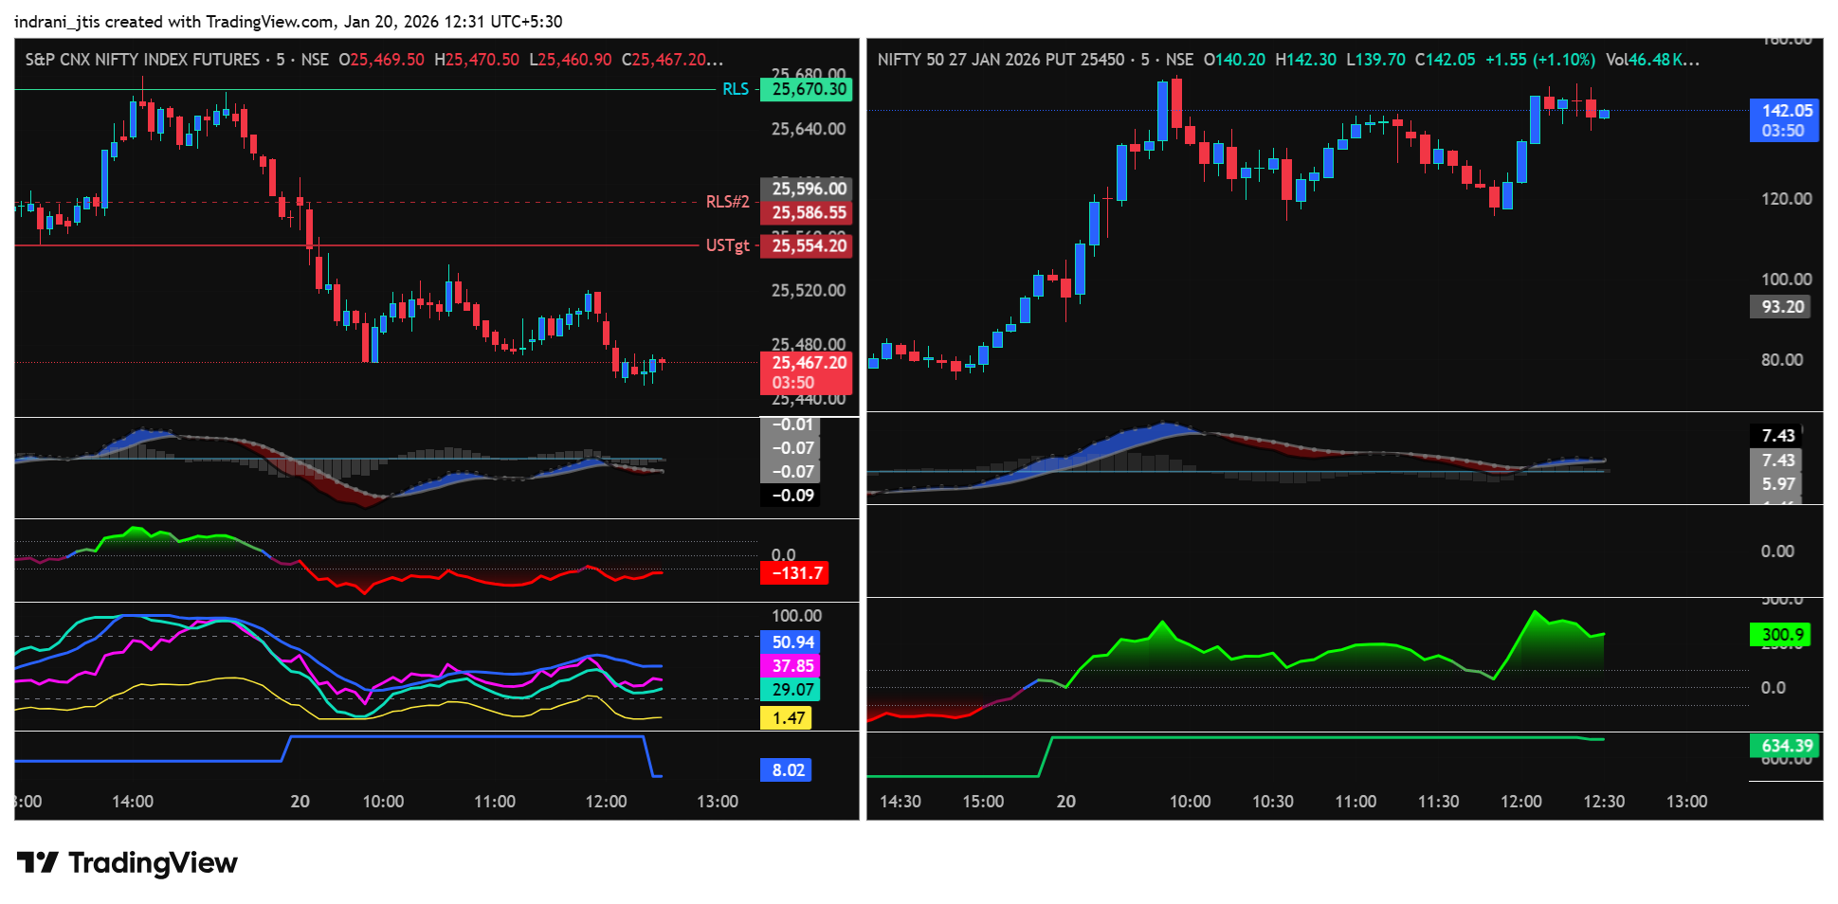Click the Vol46.48K volume readout
1838x904 pixels.
pos(1652,60)
